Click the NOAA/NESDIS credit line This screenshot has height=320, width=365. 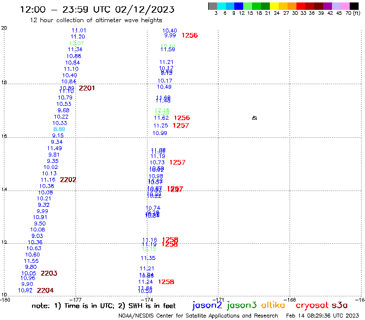tap(198, 316)
